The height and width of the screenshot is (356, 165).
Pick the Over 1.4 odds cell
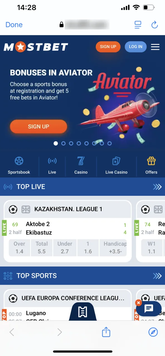(20, 248)
